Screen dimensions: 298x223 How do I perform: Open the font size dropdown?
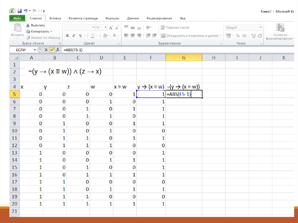105,28
